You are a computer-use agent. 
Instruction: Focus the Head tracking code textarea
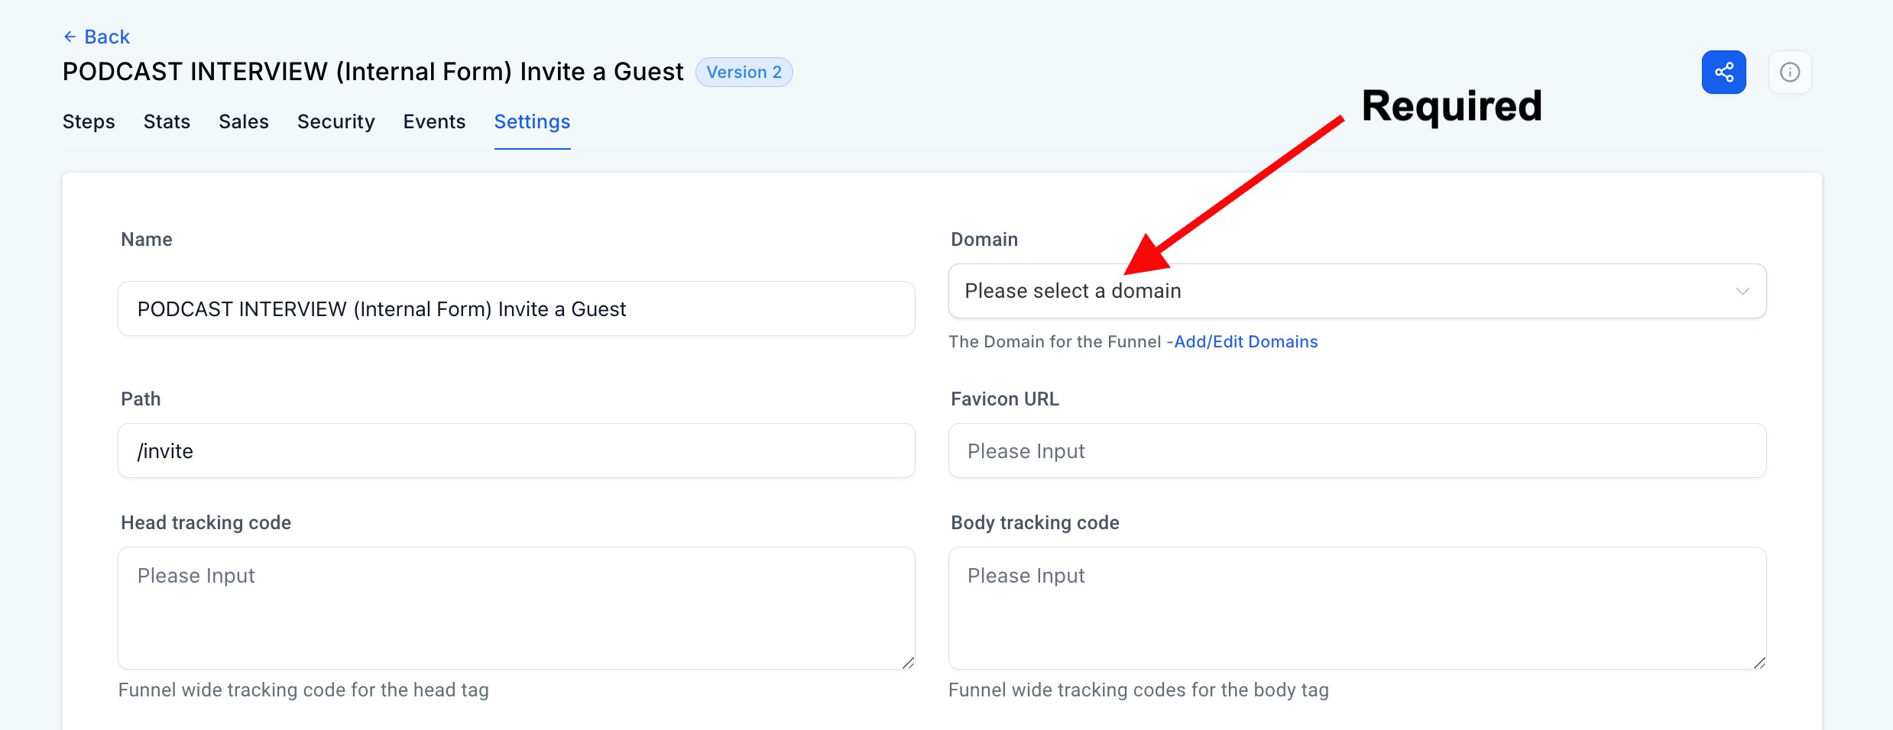click(x=517, y=609)
